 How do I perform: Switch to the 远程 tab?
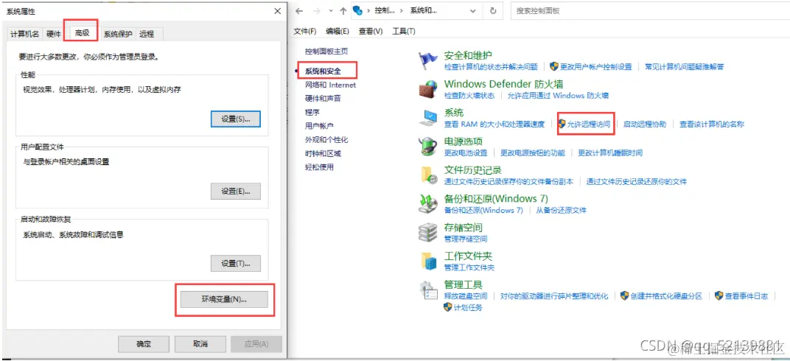tap(147, 34)
